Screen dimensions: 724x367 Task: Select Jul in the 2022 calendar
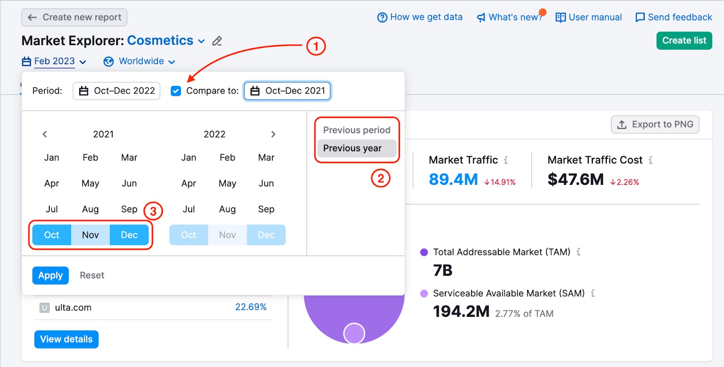tap(189, 209)
